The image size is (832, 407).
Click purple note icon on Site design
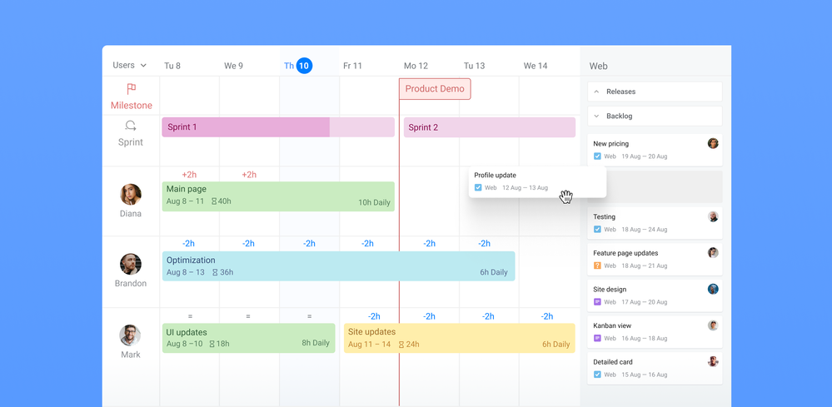[x=597, y=302]
